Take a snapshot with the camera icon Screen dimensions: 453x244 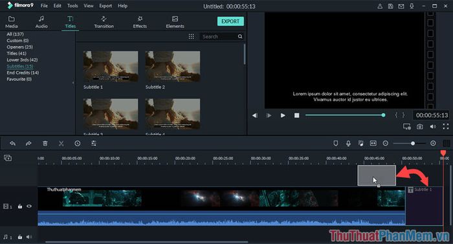tap(420, 127)
